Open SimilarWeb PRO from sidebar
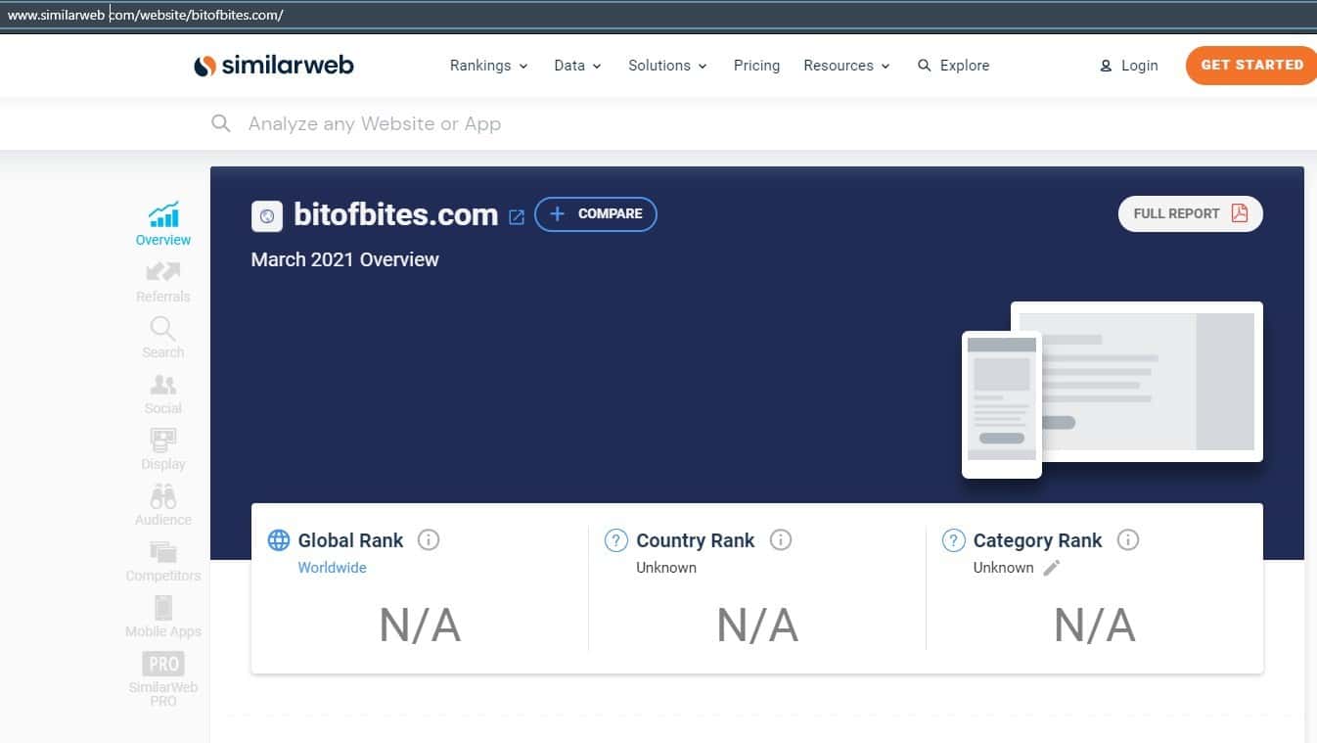 tap(163, 678)
